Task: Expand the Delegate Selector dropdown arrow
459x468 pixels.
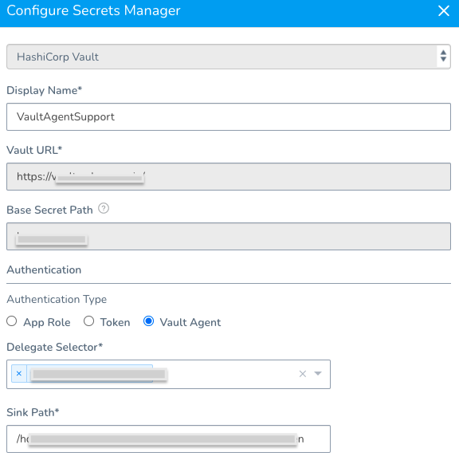Action: pyautogui.click(x=318, y=374)
